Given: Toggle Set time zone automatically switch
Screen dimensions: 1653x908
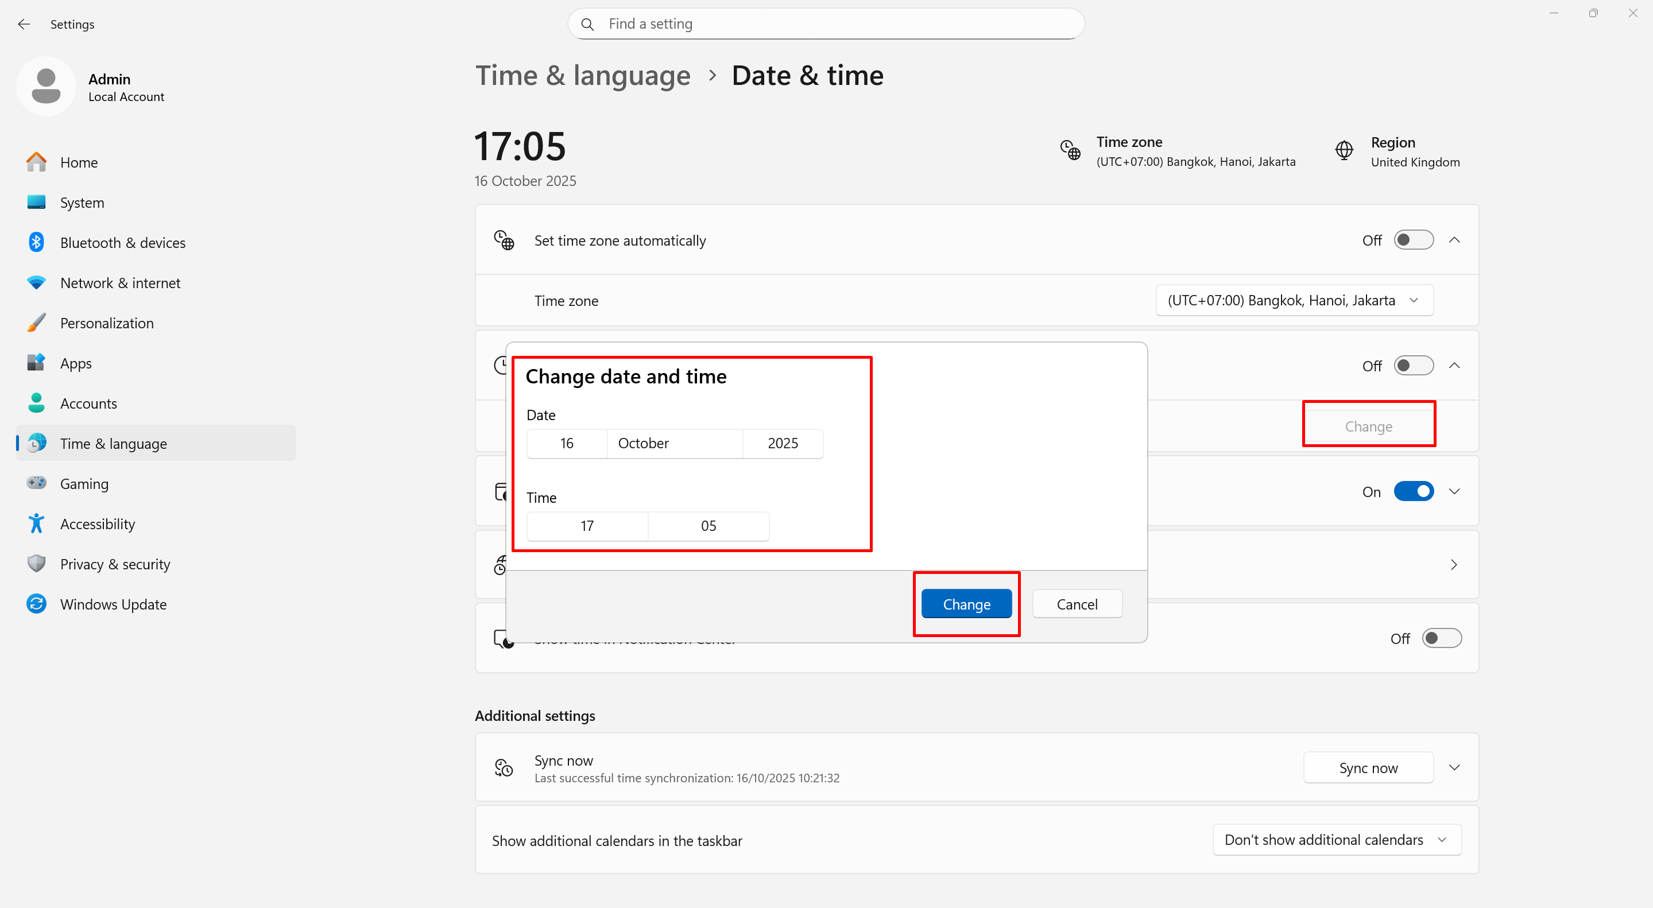Looking at the screenshot, I should point(1413,240).
